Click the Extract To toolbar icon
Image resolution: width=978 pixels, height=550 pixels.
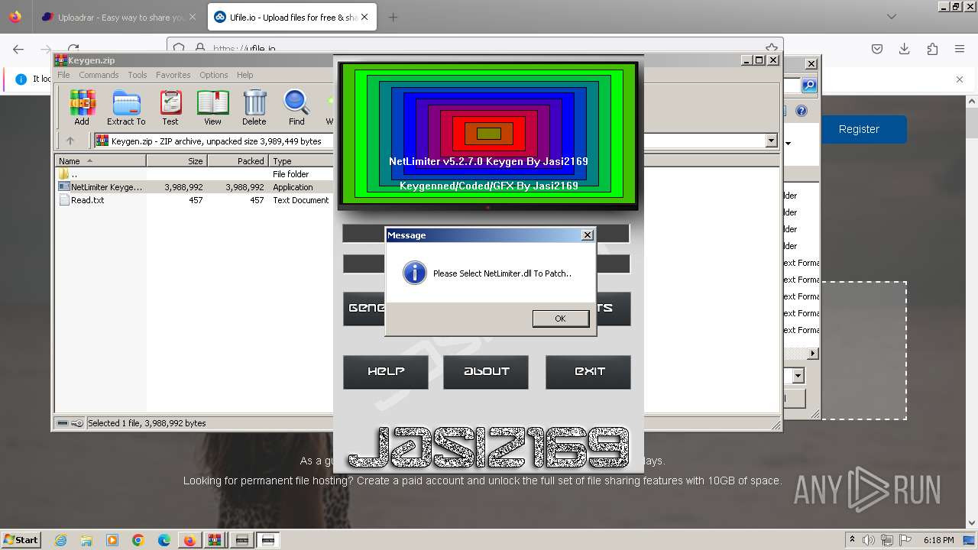click(x=126, y=108)
